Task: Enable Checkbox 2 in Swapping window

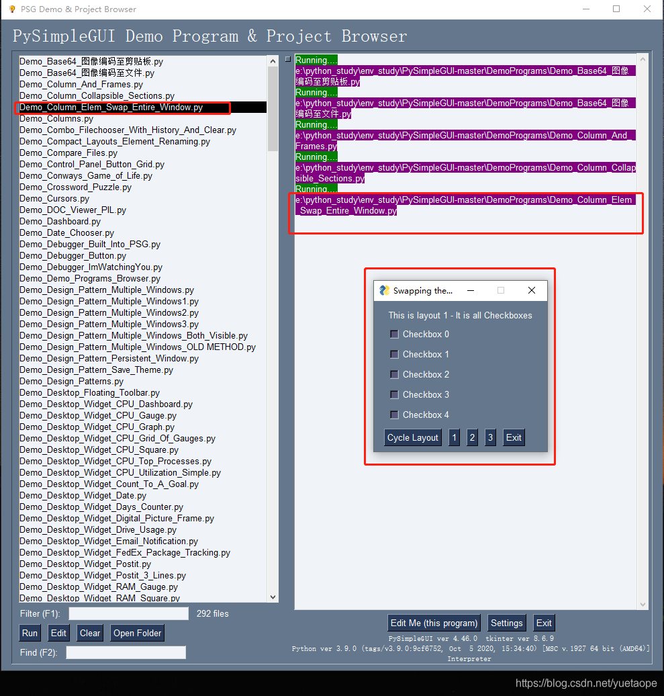Action: coord(394,375)
